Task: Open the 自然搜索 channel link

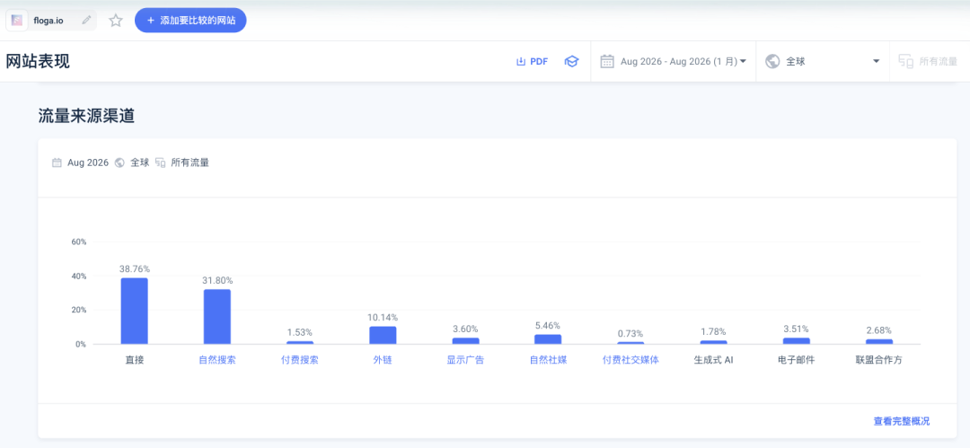Action: click(217, 360)
